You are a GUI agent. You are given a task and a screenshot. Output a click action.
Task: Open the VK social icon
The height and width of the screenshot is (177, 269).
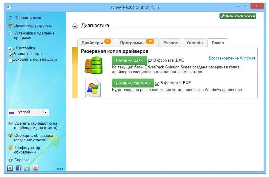point(10,168)
